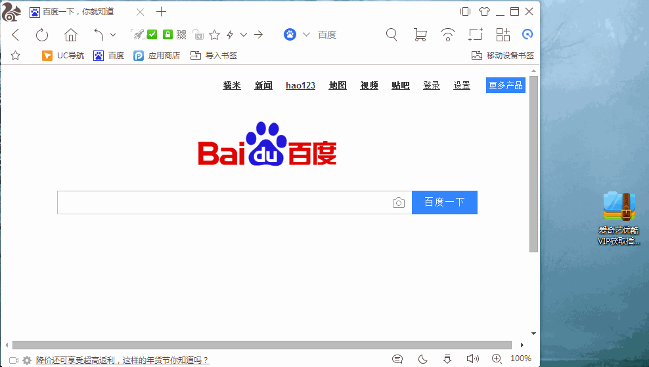Image resolution: width=649 pixels, height=367 pixels.
Task: Click the chat message icon in status bar
Action: click(x=397, y=359)
